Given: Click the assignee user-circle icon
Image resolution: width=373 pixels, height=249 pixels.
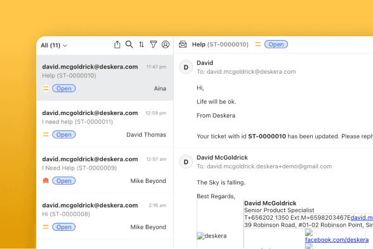Looking at the screenshot, I should tap(166, 44).
